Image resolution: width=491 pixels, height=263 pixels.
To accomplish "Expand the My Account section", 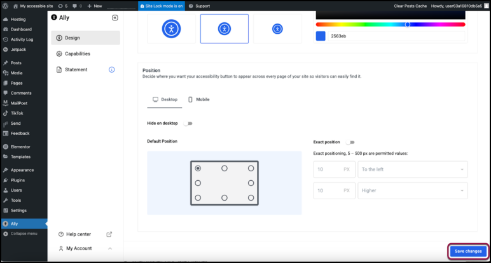I will tap(110, 248).
